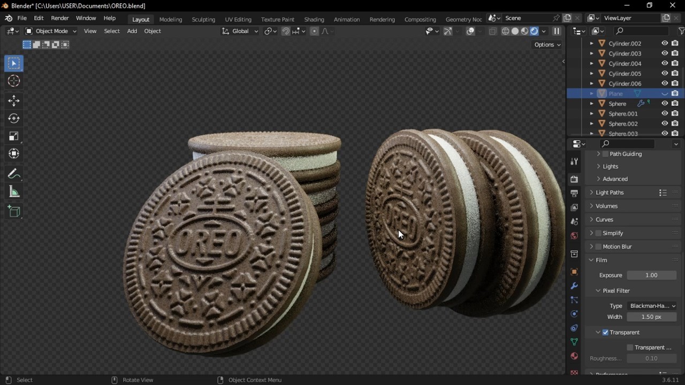This screenshot has width=685, height=385.
Task: Toggle proportional editing
Action: (314, 31)
